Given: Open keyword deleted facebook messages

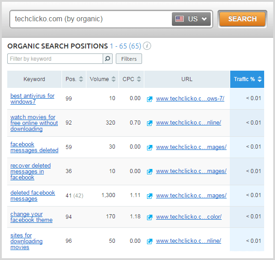Looking at the screenshot, I should point(33,196).
